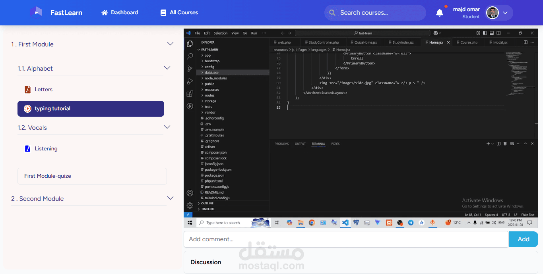Click the kill terminal trash icon
Image resolution: width=543 pixels, height=277 pixels.
(x=505, y=144)
